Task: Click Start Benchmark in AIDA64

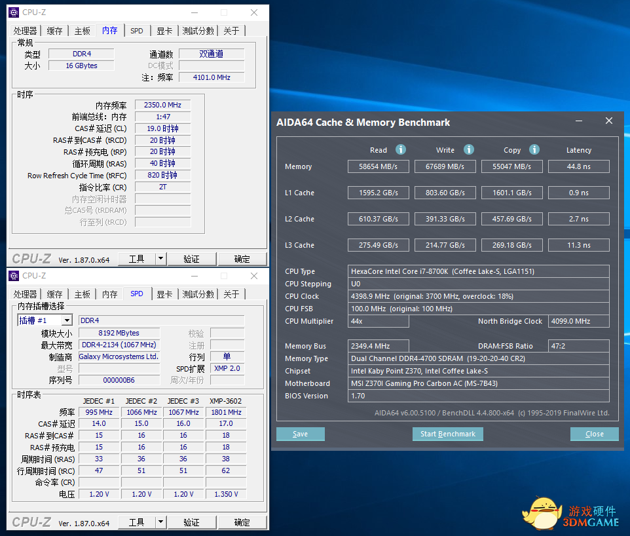Action: (x=447, y=434)
